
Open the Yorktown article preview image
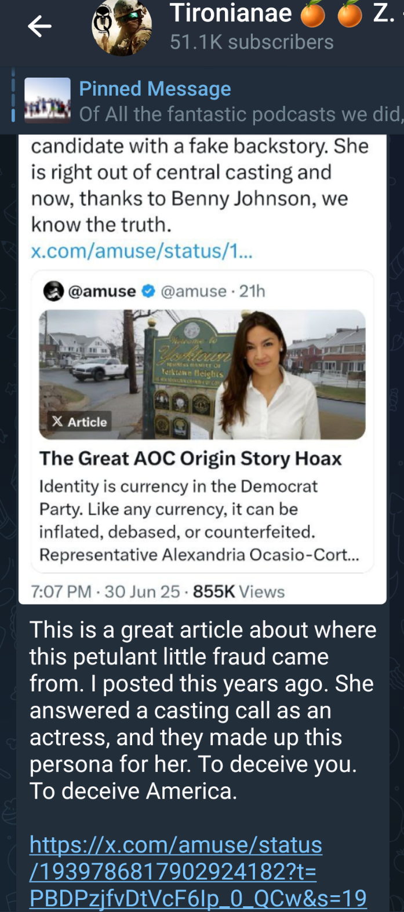point(202,374)
